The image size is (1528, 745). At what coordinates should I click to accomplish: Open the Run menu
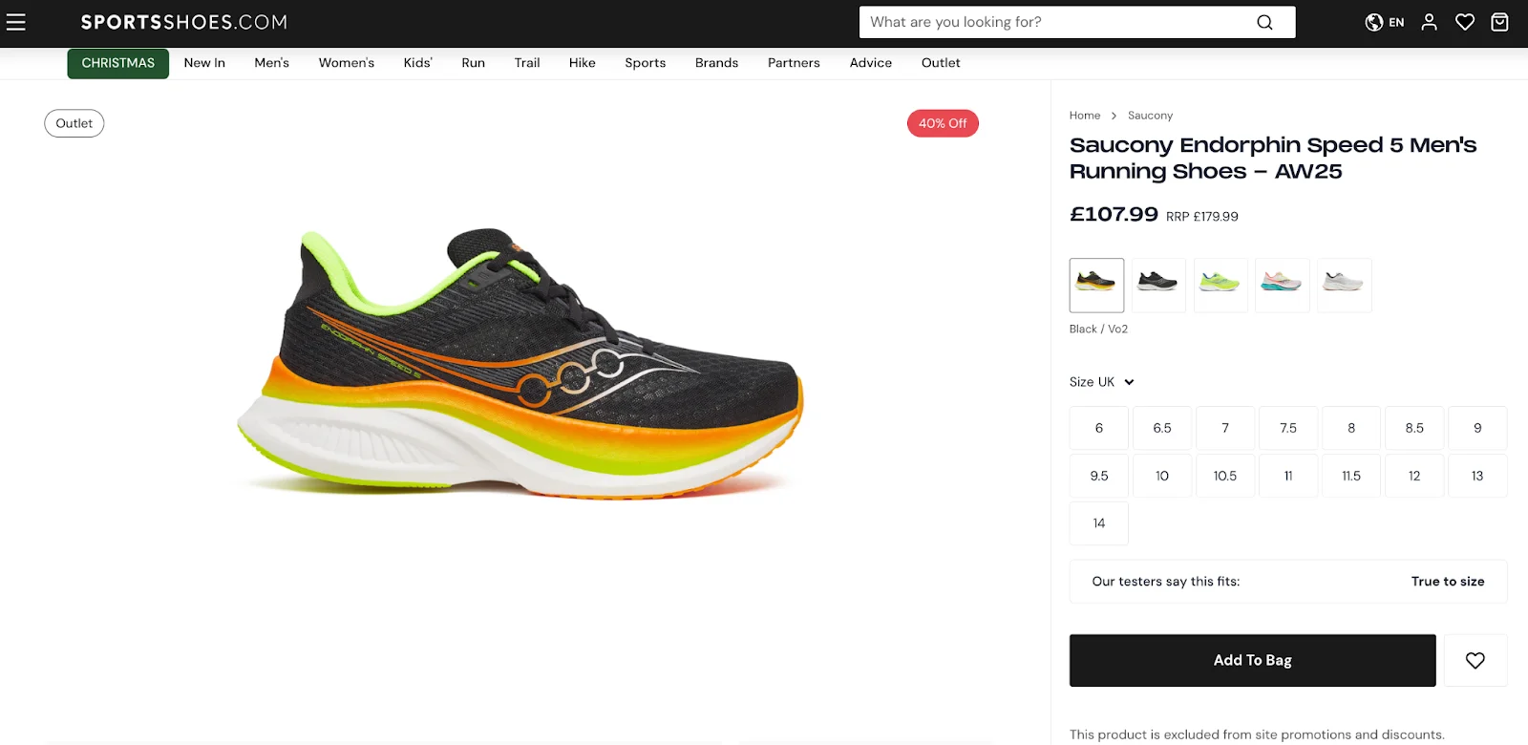(474, 63)
